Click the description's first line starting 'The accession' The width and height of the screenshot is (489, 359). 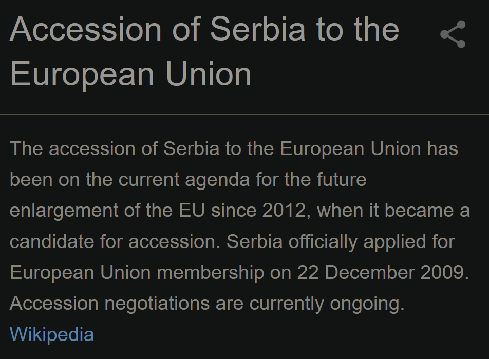click(234, 149)
